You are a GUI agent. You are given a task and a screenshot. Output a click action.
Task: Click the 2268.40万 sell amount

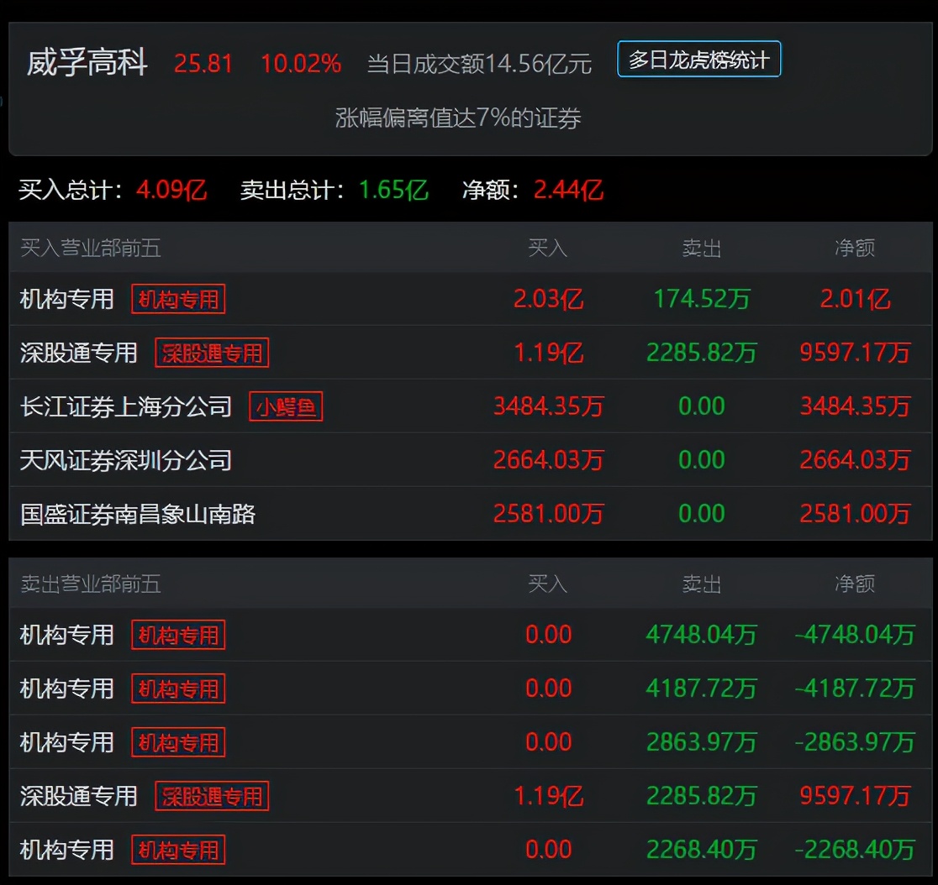pyautogui.click(x=702, y=850)
